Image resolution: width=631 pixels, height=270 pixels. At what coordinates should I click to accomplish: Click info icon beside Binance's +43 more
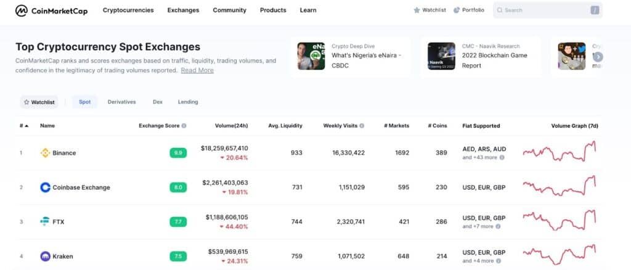pos(502,158)
